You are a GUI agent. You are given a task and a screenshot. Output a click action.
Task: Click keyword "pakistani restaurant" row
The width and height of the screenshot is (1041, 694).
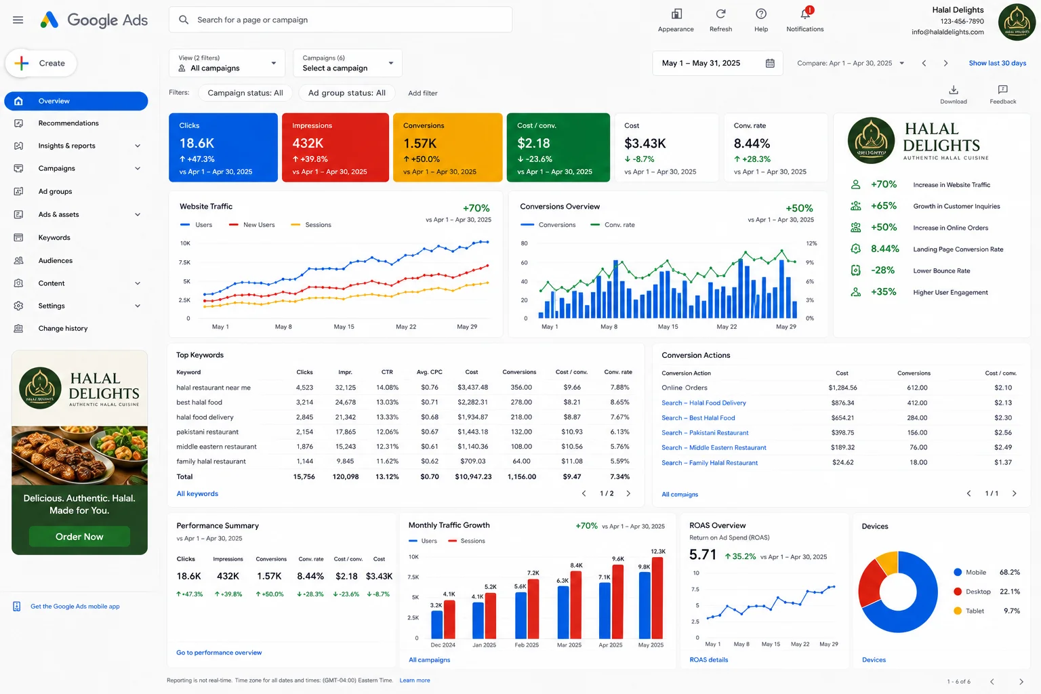(x=405, y=432)
